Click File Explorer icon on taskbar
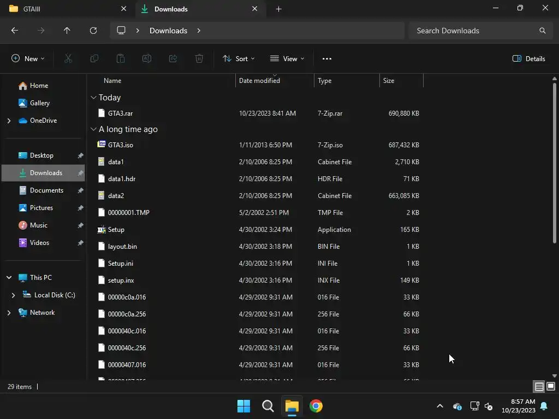This screenshot has width=559, height=419. (x=292, y=406)
